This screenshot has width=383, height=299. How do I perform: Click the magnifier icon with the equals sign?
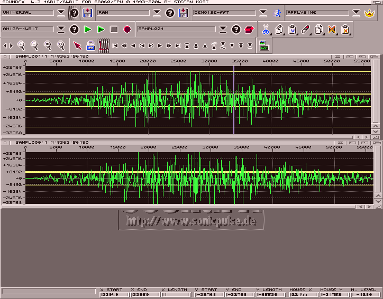coord(48,45)
